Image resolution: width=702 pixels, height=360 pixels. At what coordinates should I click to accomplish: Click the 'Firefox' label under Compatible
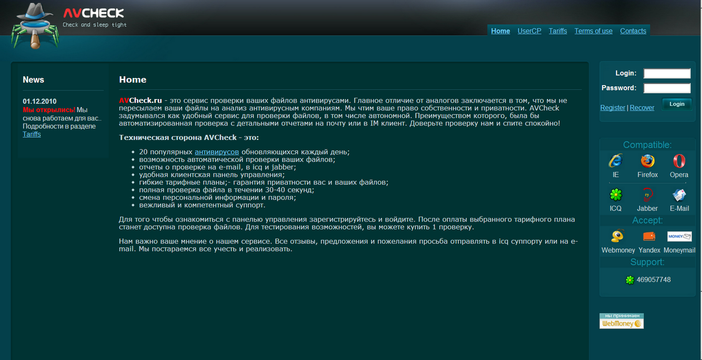pyautogui.click(x=648, y=175)
